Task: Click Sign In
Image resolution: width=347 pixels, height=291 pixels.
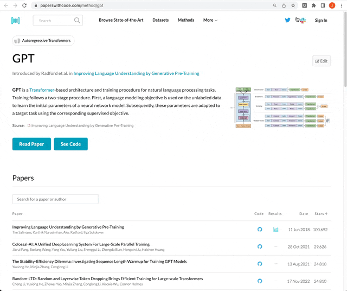Action: [321, 21]
